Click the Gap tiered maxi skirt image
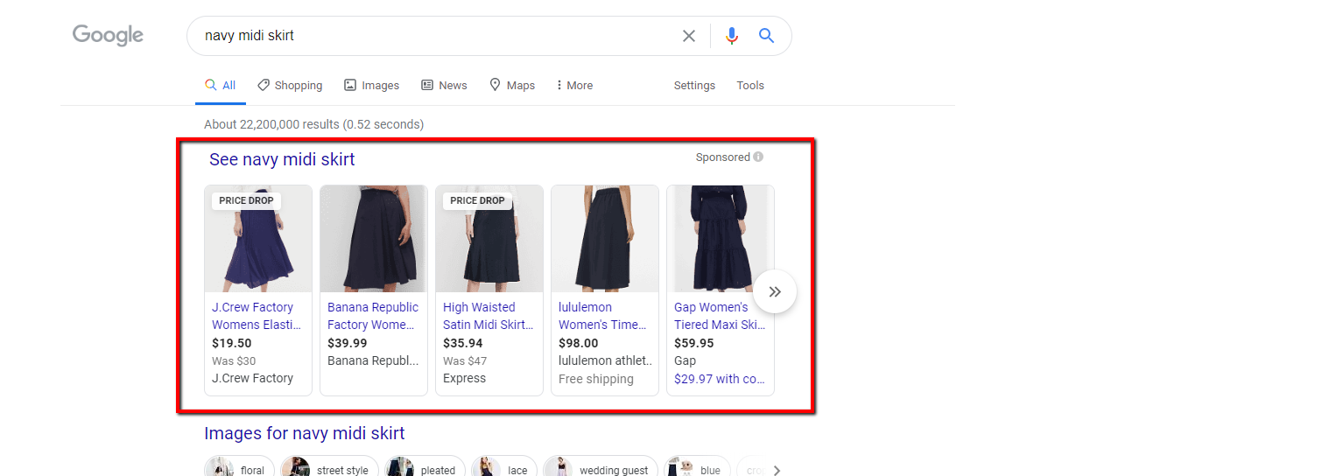 click(721, 239)
